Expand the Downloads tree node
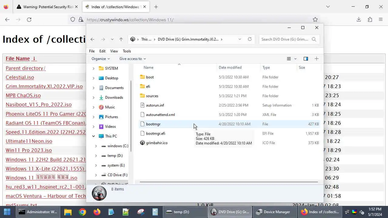 pos(93,97)
